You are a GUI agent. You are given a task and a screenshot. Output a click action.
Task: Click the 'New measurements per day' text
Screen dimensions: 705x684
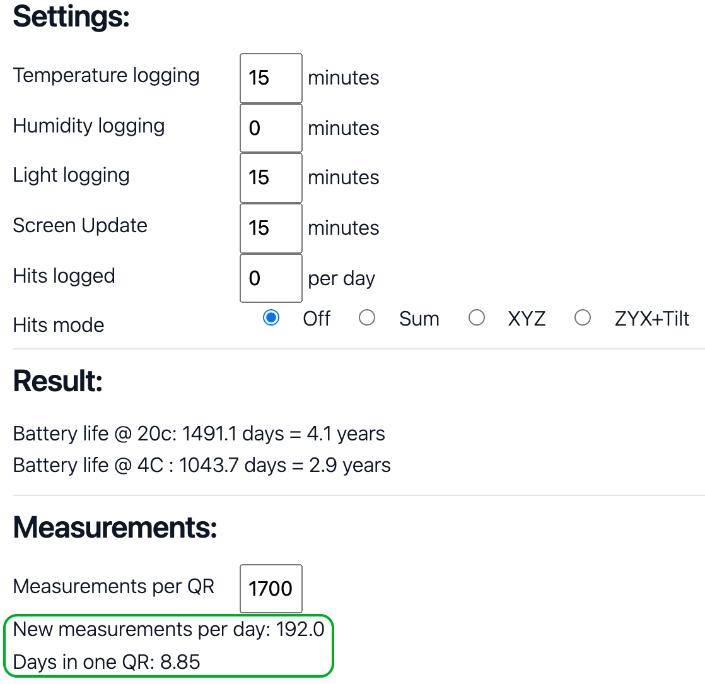[168, 630]
